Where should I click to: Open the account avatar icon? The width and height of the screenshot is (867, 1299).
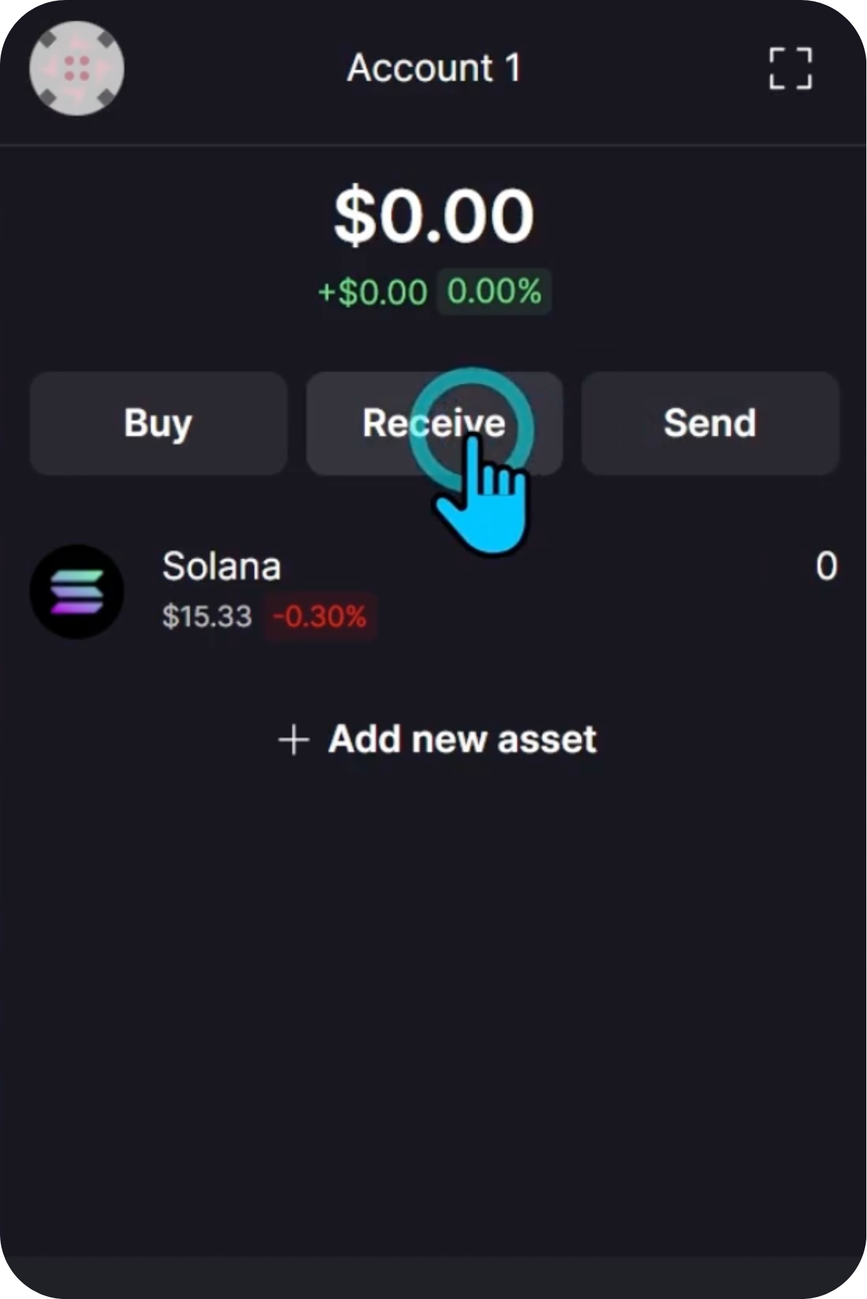tap(77, 68)
